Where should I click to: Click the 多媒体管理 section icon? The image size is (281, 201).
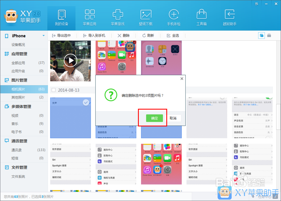click(x=7, y=106)
